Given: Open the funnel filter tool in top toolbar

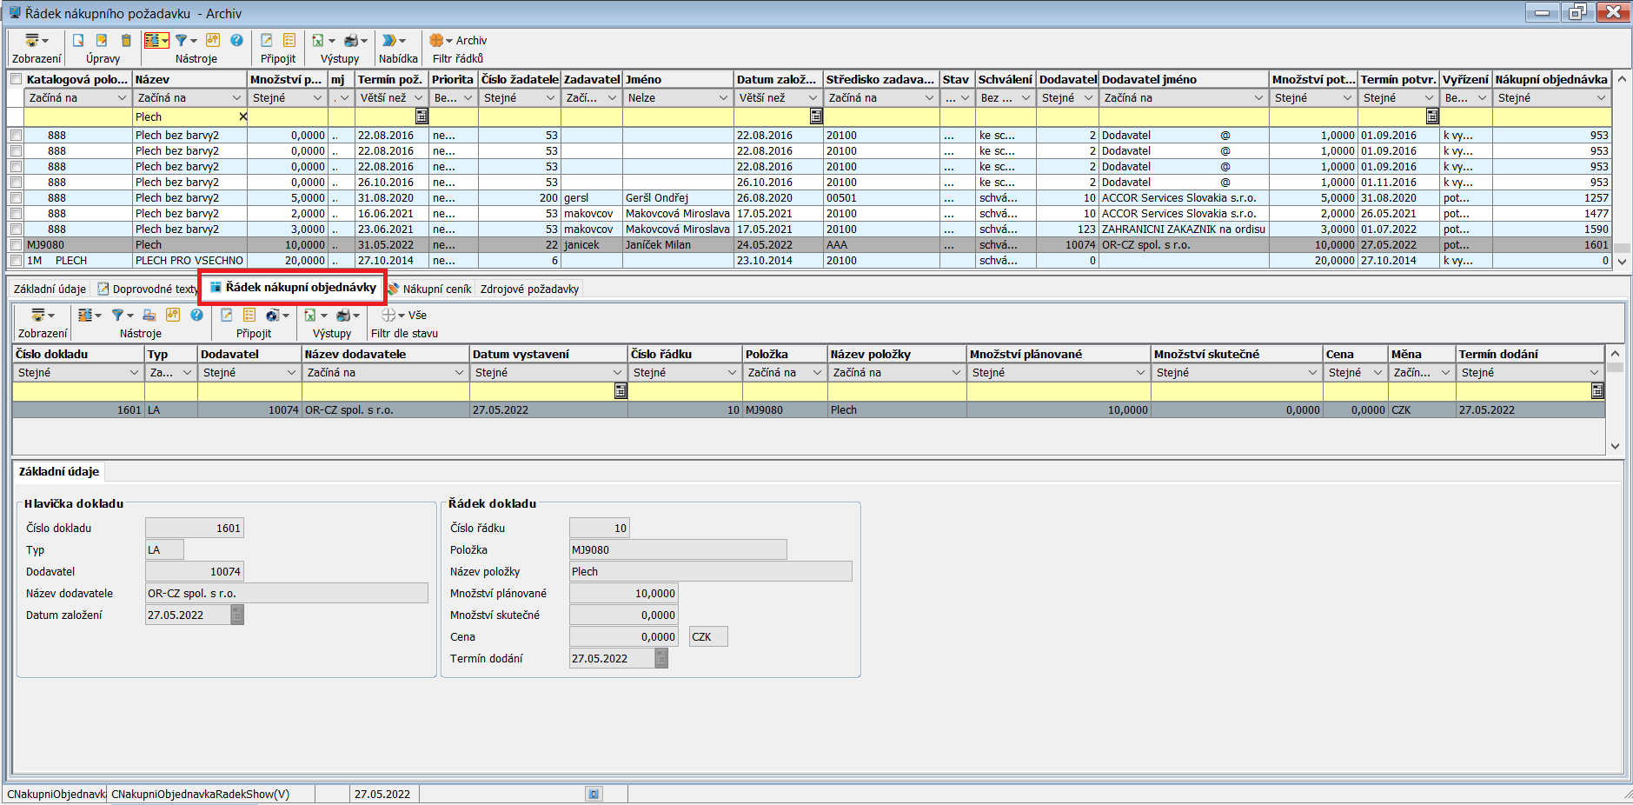Looking at the screenshot, I should pos(182,41).
